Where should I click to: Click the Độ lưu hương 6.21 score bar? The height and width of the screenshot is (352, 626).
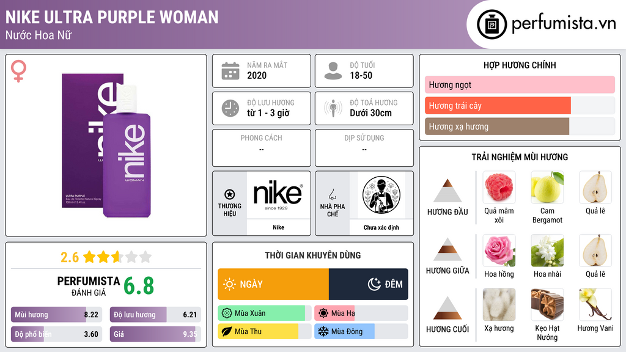tap(155, 315)
